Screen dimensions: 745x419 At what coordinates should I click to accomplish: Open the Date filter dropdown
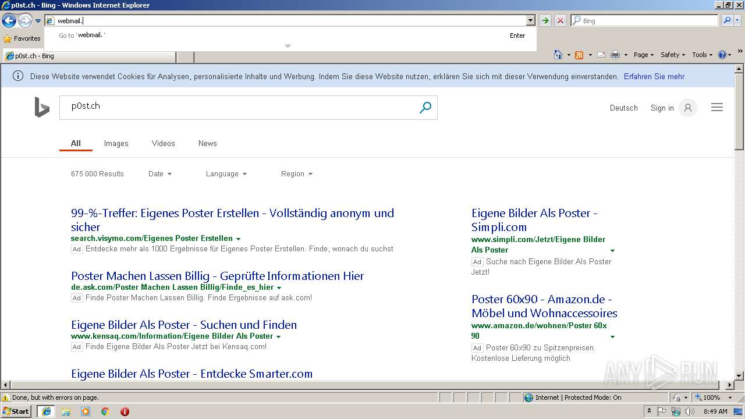tap(160, 173)
